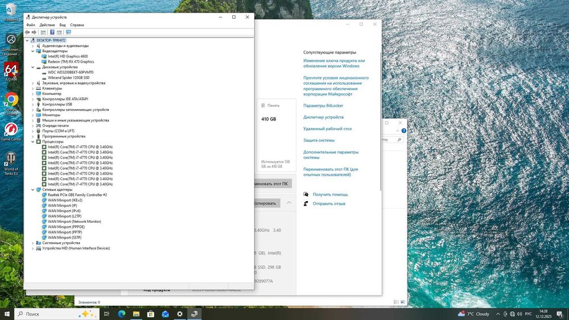Select WDC WD3200BEKT-60PVMT0 disk
The width and height of the screenshot is (569, 320).
coord(71,73)
